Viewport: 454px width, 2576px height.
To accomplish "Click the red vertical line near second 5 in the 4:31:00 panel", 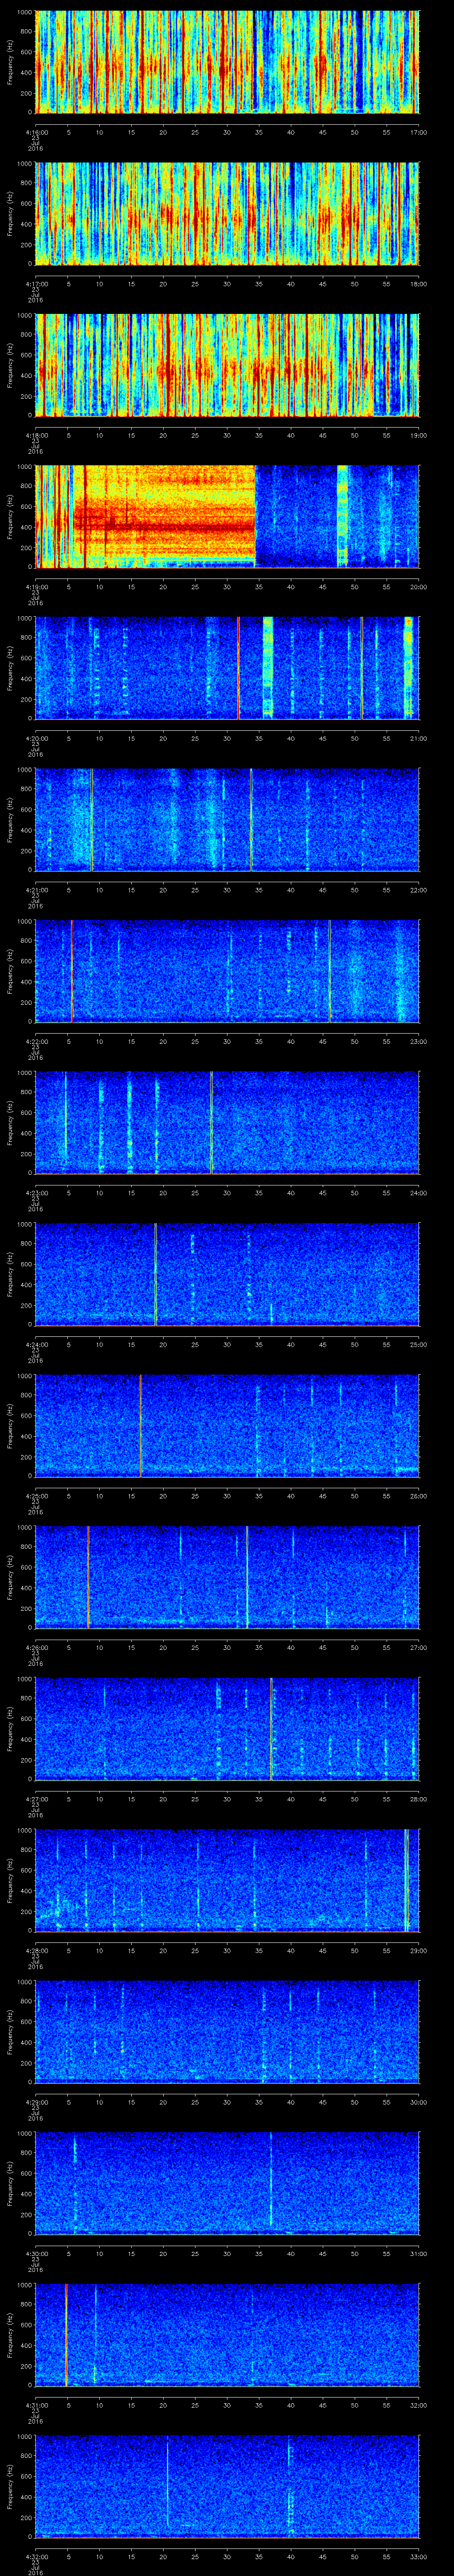I will (x=66, y=2334).
